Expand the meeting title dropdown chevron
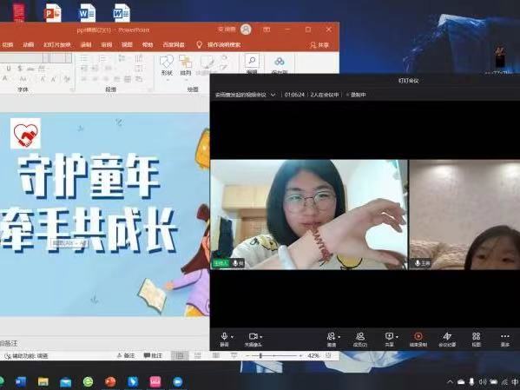 point(273,95)
